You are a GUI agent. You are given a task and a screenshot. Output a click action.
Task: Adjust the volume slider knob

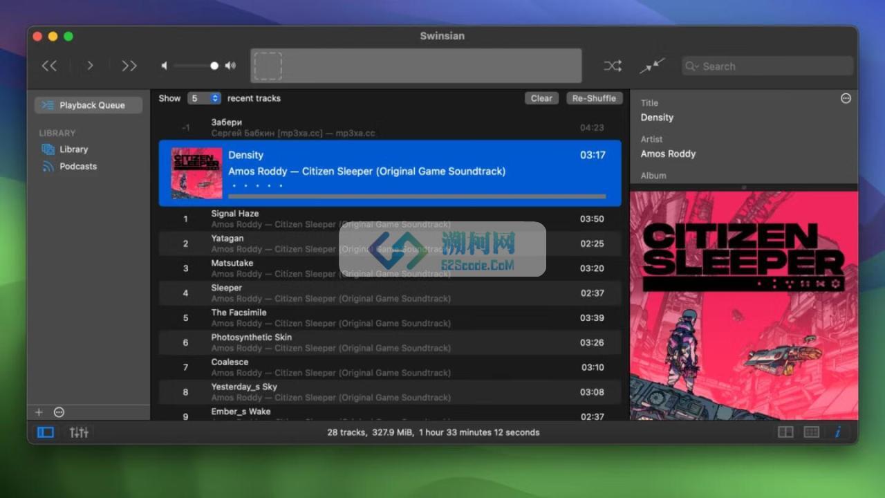click(214, 66)
